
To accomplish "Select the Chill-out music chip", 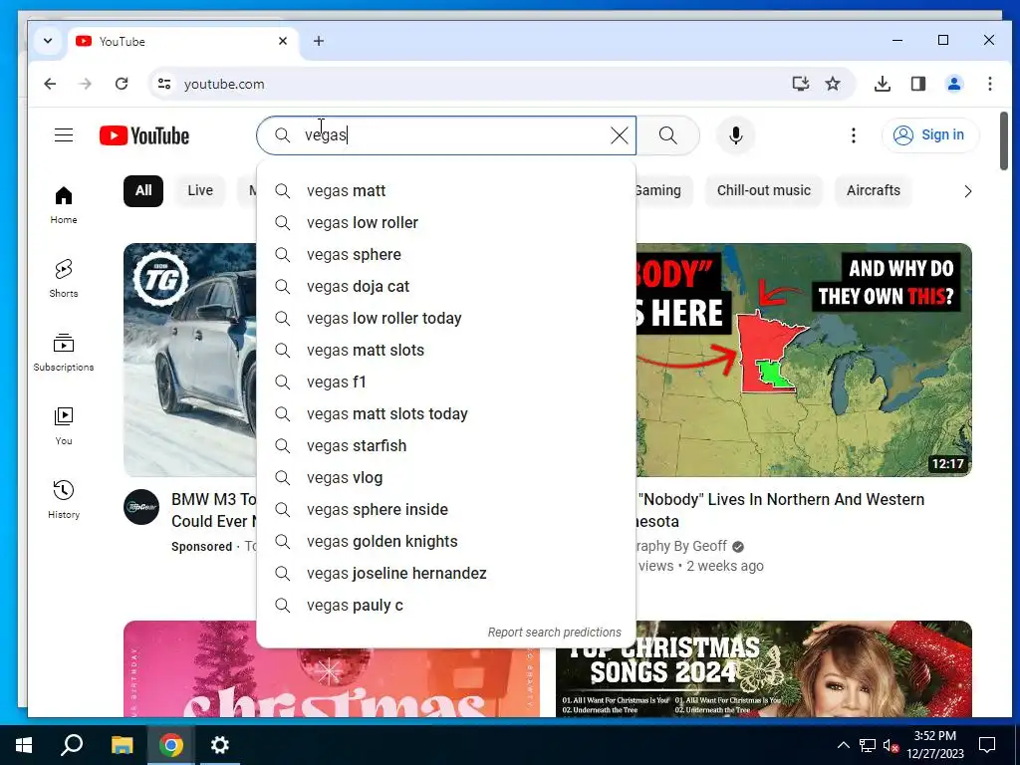I will (764, 190).
